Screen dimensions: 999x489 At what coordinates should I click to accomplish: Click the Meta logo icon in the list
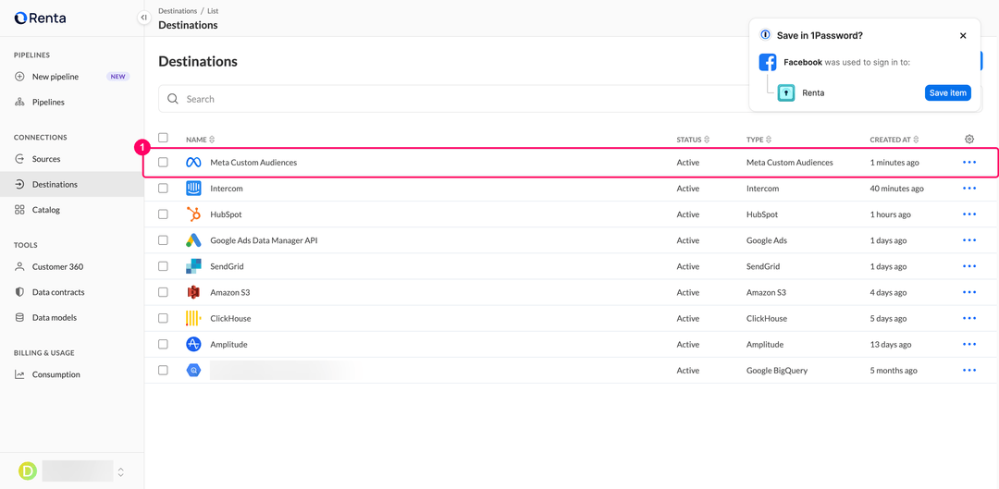coord(193,163)
